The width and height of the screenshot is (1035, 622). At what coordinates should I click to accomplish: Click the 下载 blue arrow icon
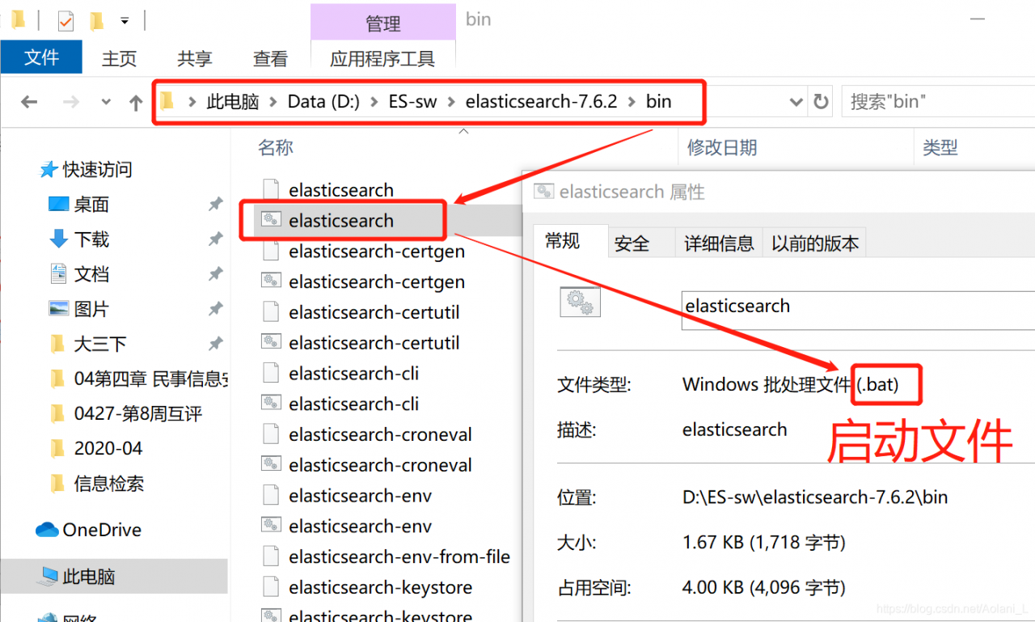[58, 239]
